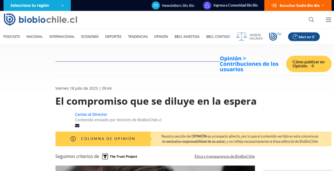Click the bbcl en 5' button
This screenshot has height=171, width=334.
(x=304, y=37)
